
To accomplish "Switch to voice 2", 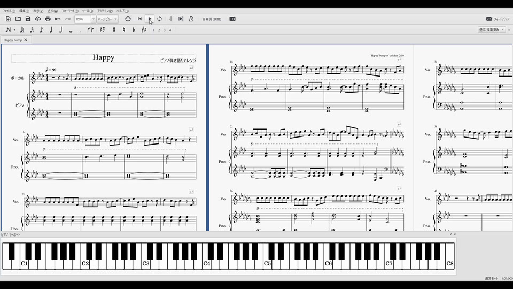I will tap(159, 30).
